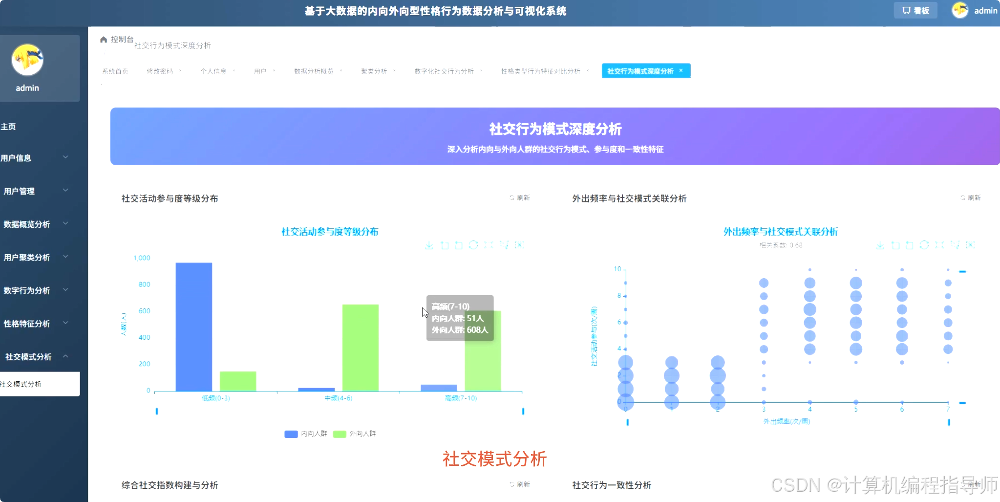Close the 数字化社交行为分析 tab

(481, 71)
